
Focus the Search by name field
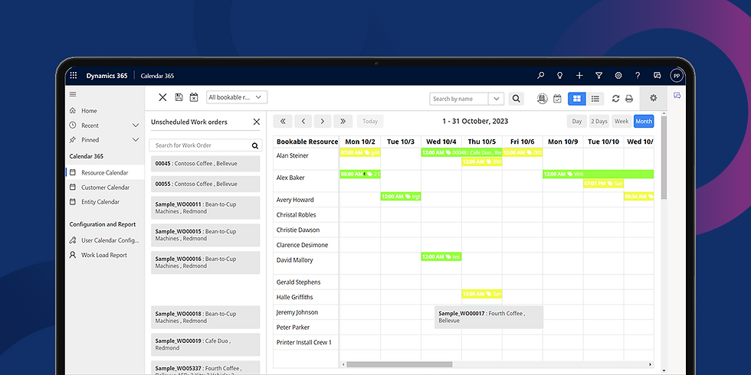[x=459, y=99]
